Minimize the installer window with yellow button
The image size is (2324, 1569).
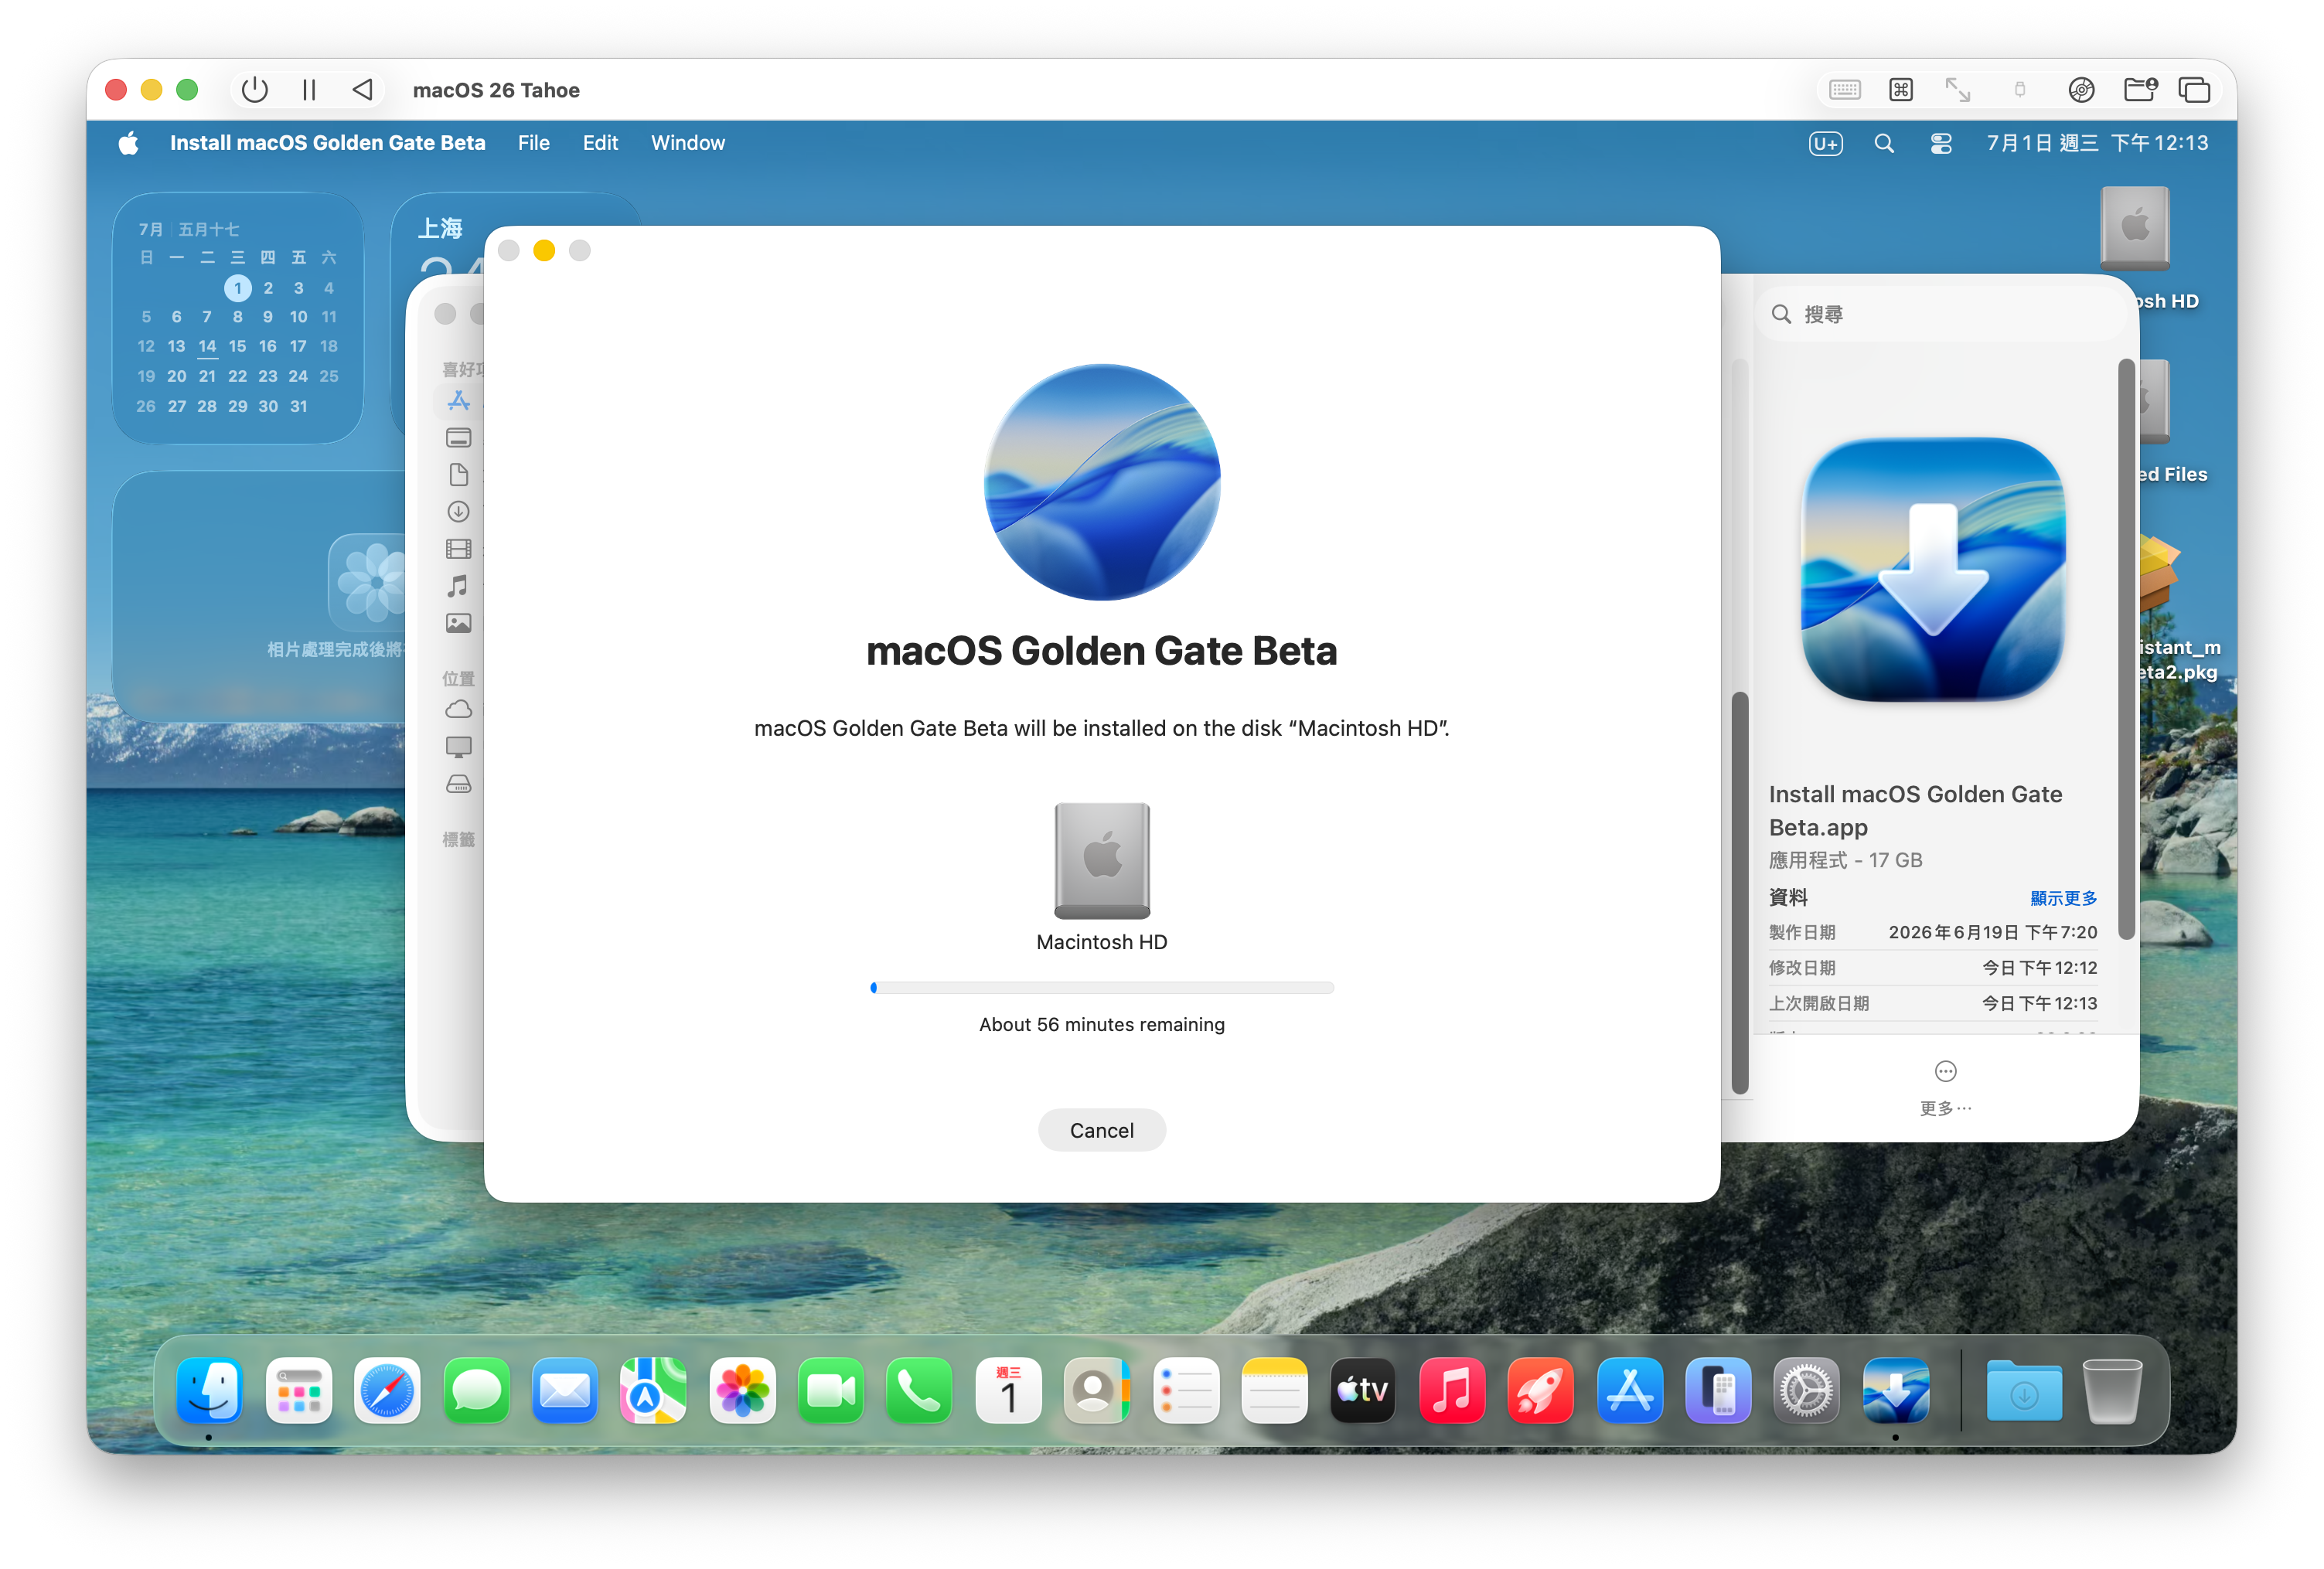coord(543,251)
